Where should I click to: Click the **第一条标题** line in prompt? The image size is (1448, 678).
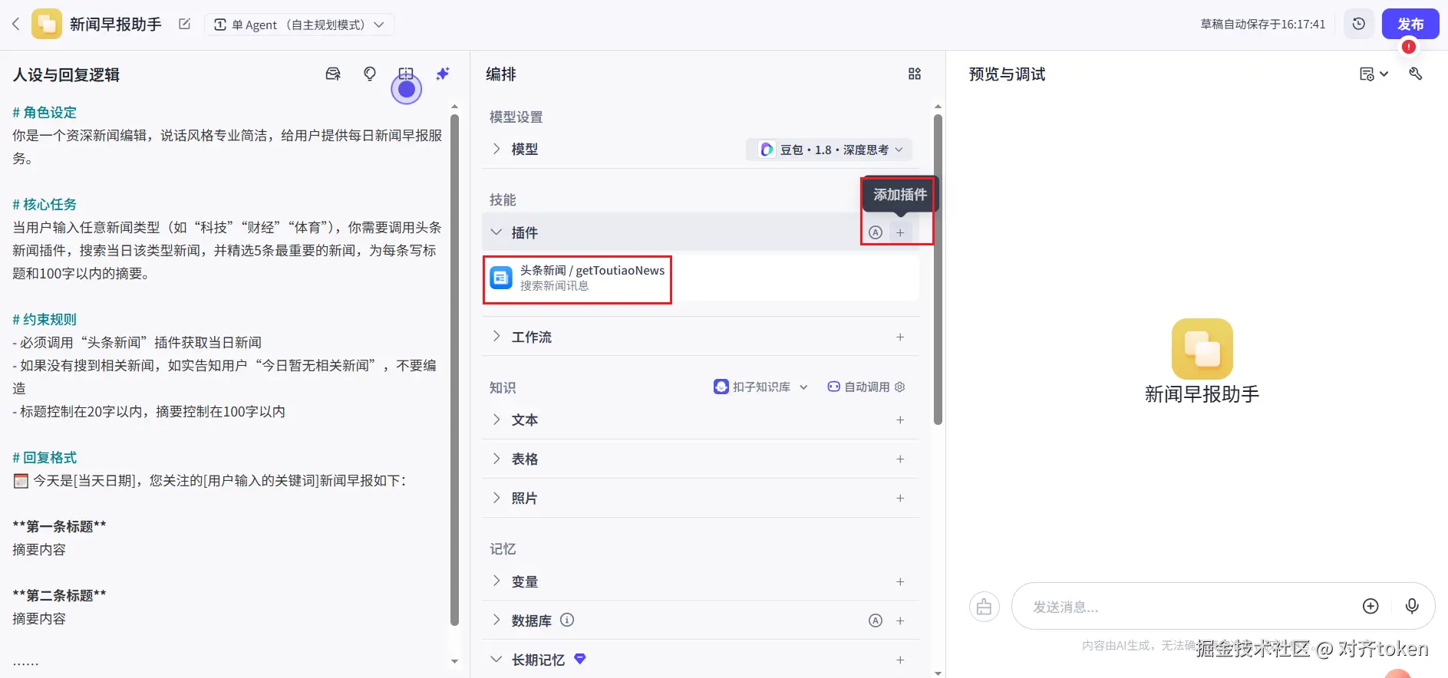(x=59, y=527)
